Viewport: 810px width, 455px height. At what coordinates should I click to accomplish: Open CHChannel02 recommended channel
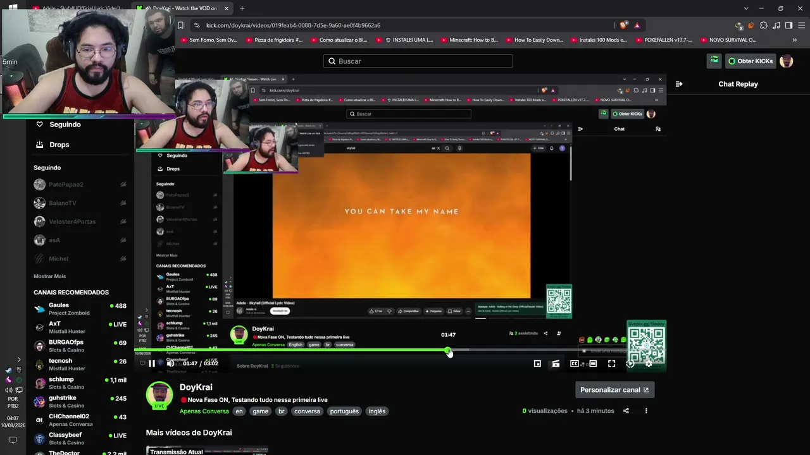pyautogui.click(x=80, y=420)
